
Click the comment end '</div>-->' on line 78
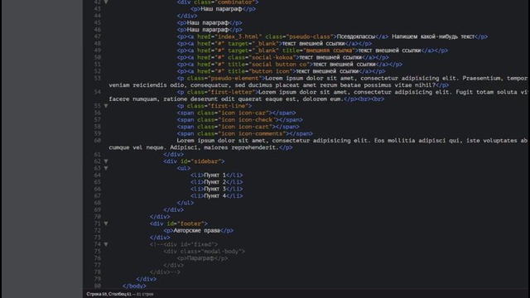pos(165,272)
